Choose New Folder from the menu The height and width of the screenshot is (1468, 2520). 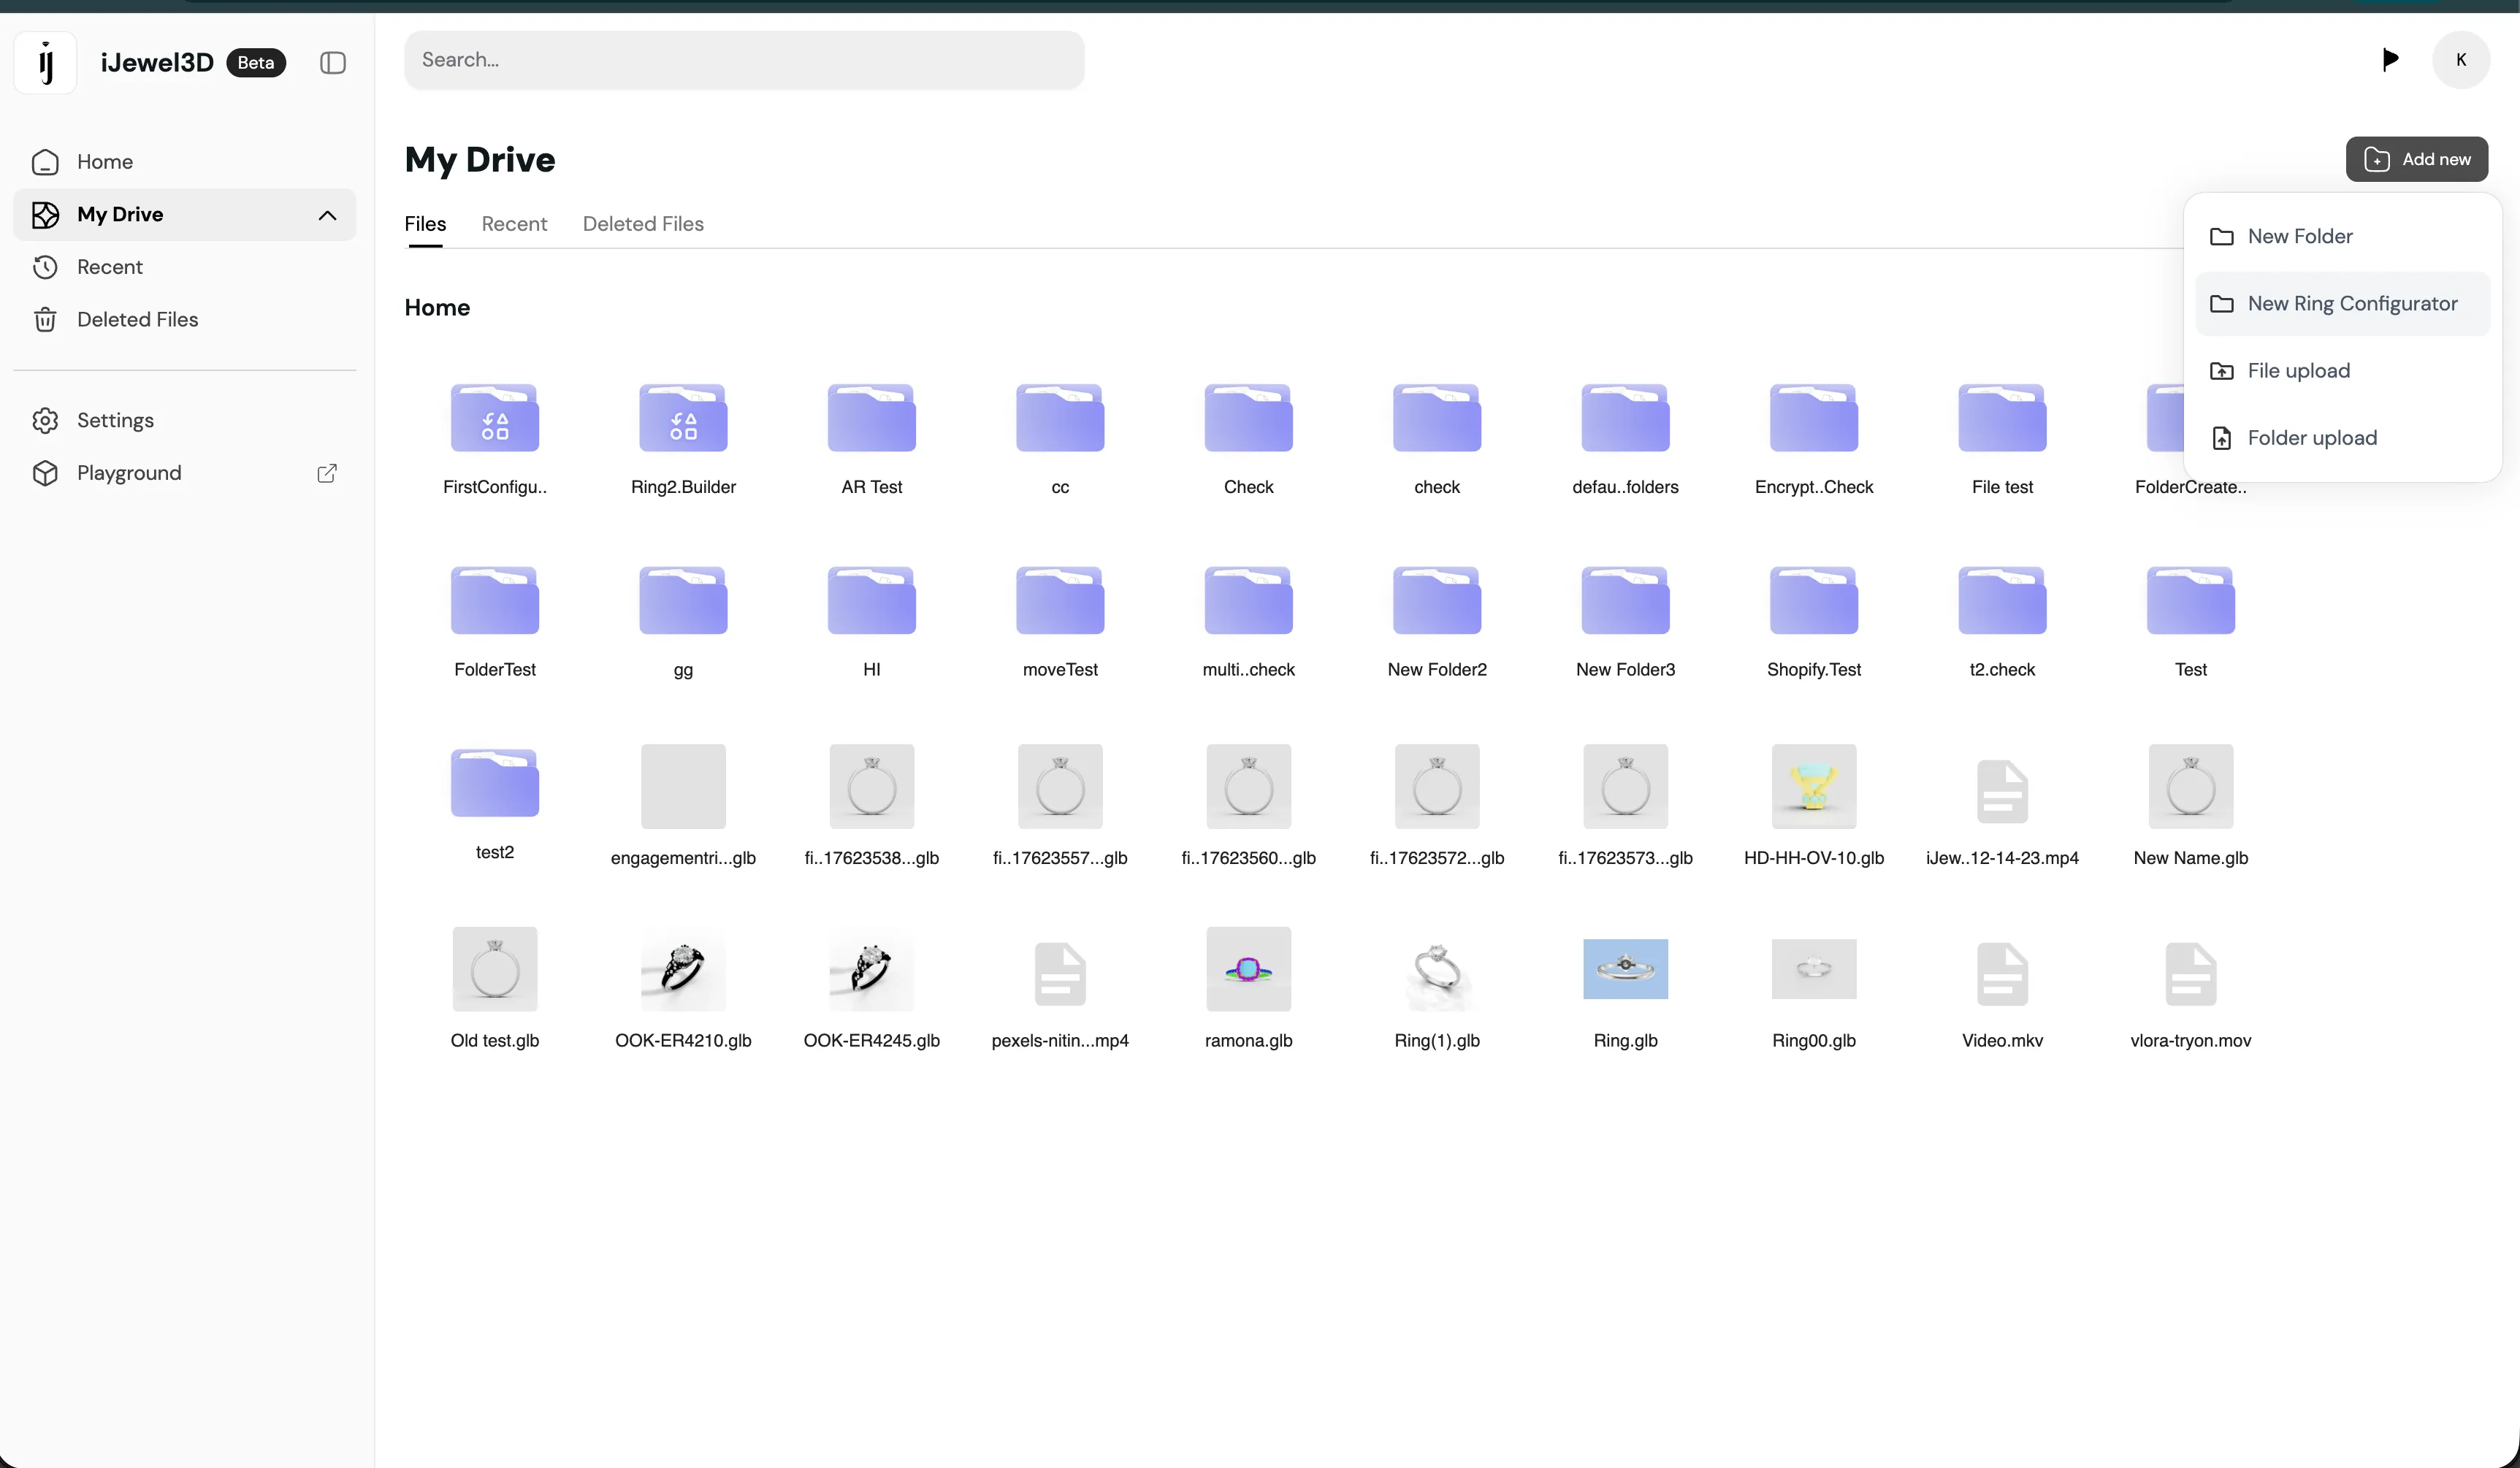(2299, 237)
